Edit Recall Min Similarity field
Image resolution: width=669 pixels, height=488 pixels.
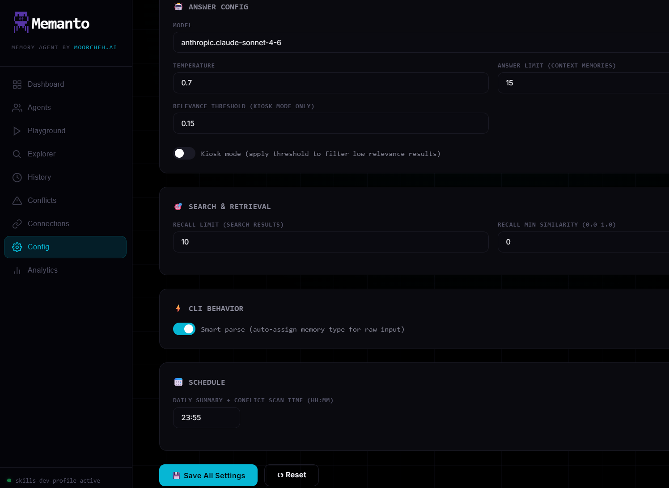click(583, 242)
